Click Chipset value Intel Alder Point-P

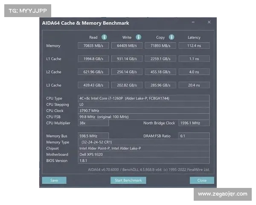144,148
